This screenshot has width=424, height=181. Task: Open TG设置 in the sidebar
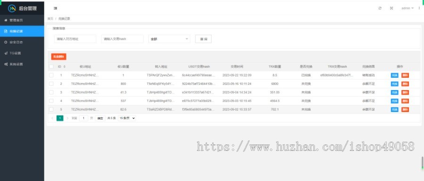pyautogui.click(x=22, y=53)
